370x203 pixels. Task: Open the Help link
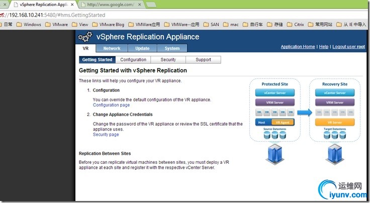(x=324, y=47)
